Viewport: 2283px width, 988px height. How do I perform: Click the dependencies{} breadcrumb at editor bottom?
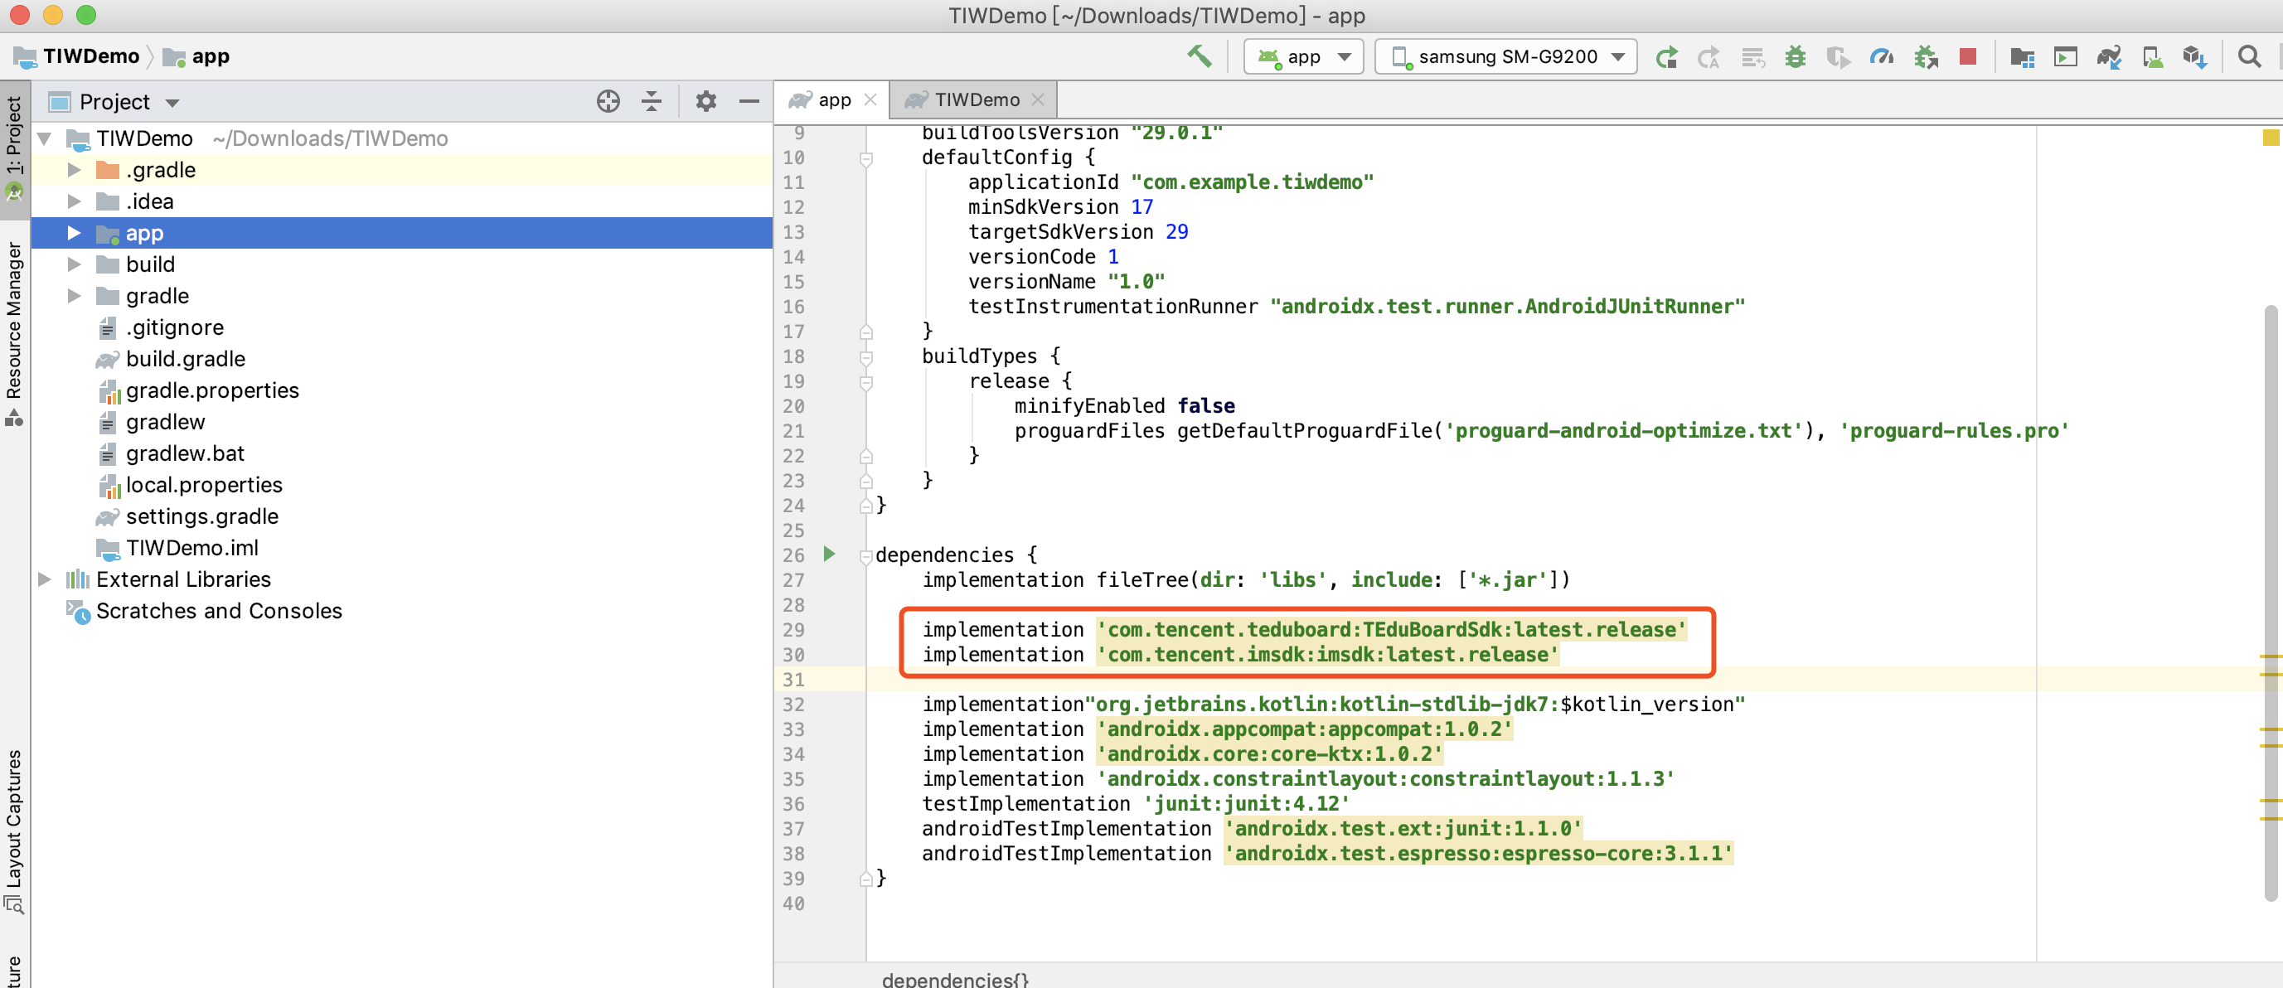[x=955, y=978]
